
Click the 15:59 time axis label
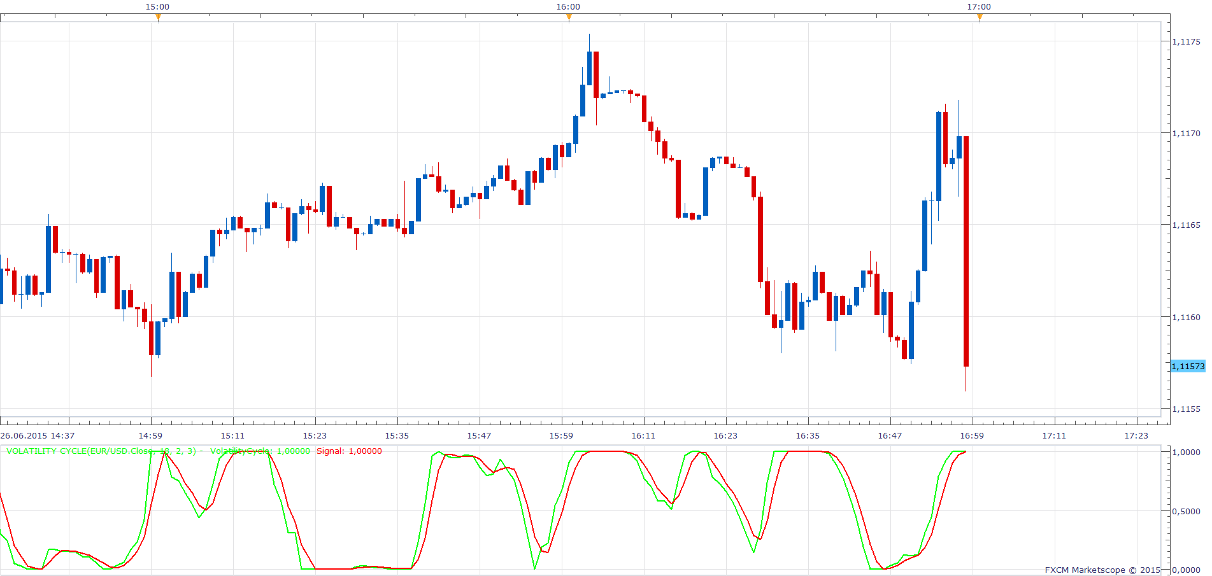pyautogui.click(x=561, y=436)
